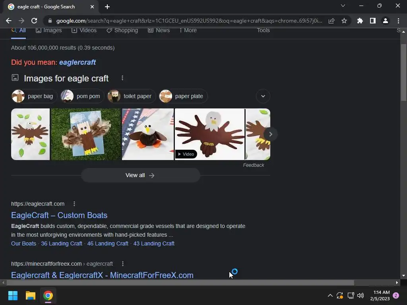Image resolution: width=407 pixels, height=305 pixels.
Task: Open the volume control in tray
Action: point(360,295)
